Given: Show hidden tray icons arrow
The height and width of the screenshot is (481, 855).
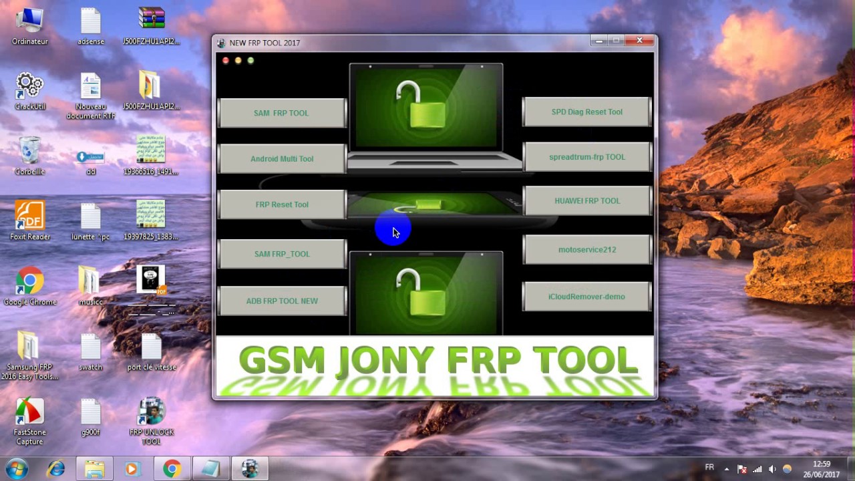Looking at the screenshot, I should 727,469.
